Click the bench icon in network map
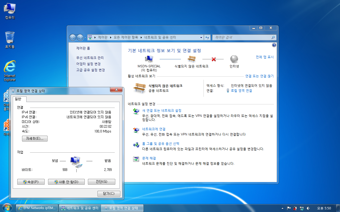Screen dimensions: 340x212 pyautogui.click(x=192, y=59)
